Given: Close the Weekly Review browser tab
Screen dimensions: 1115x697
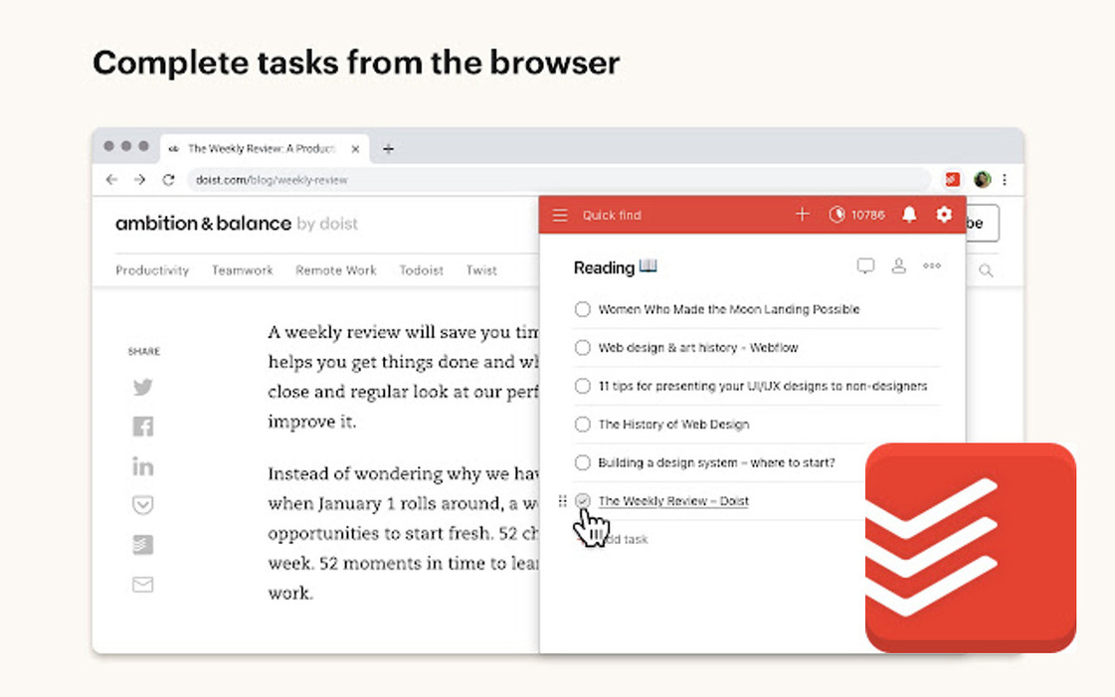Looking at the screenshot, I should pyautogui.click(x=355, y=148).
